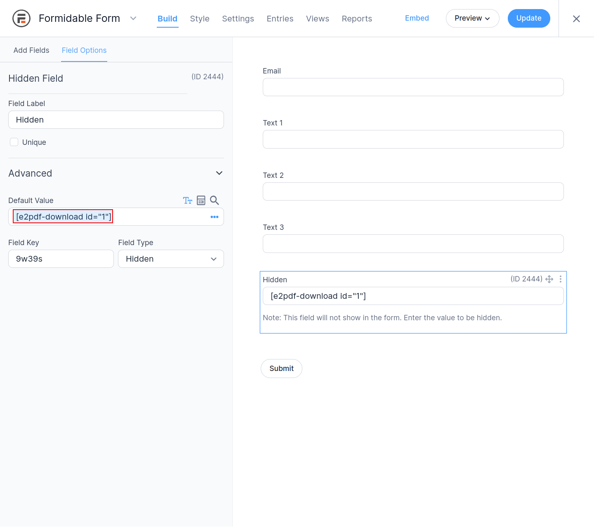This screenshot has width=594, height=527.
Task: Open Hidden field vertical dots menu
Action: pyautogui.click(x=561, y=279)
